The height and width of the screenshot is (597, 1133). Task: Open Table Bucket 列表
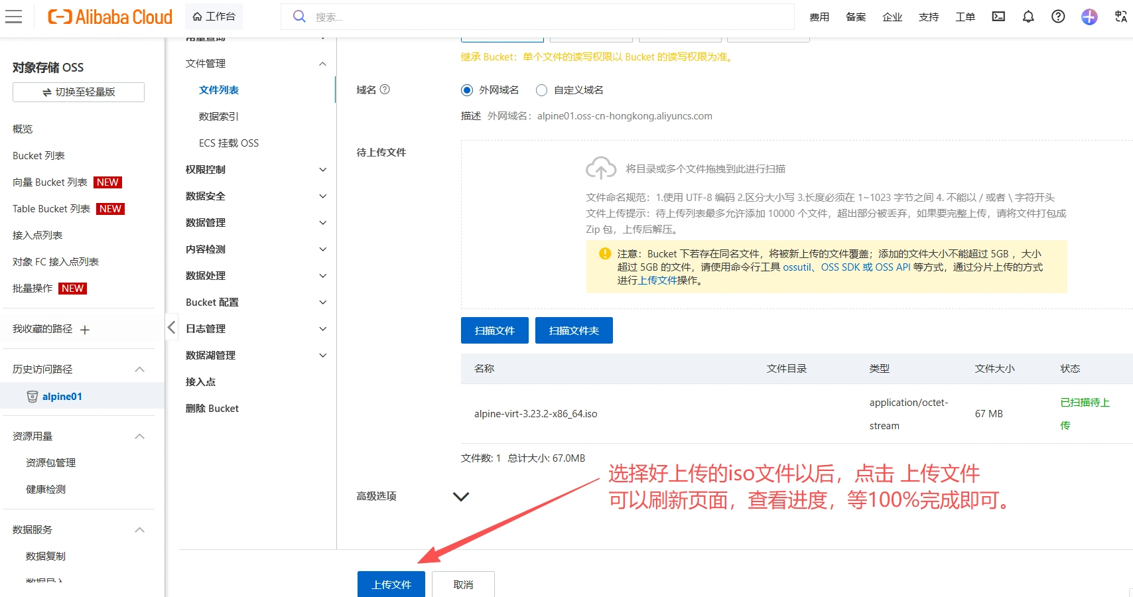pyautogui.click(x=51, y=209)
